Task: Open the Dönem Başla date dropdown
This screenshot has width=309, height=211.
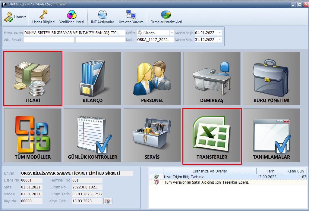Action: coord(219,33)
